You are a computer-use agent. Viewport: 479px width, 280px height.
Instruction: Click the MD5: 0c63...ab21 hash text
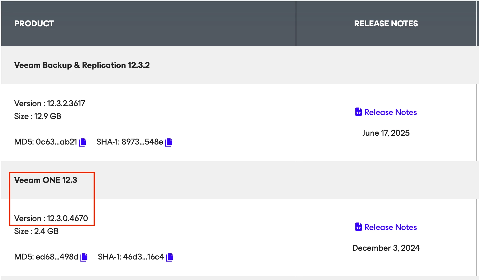(x=46, y=142)
